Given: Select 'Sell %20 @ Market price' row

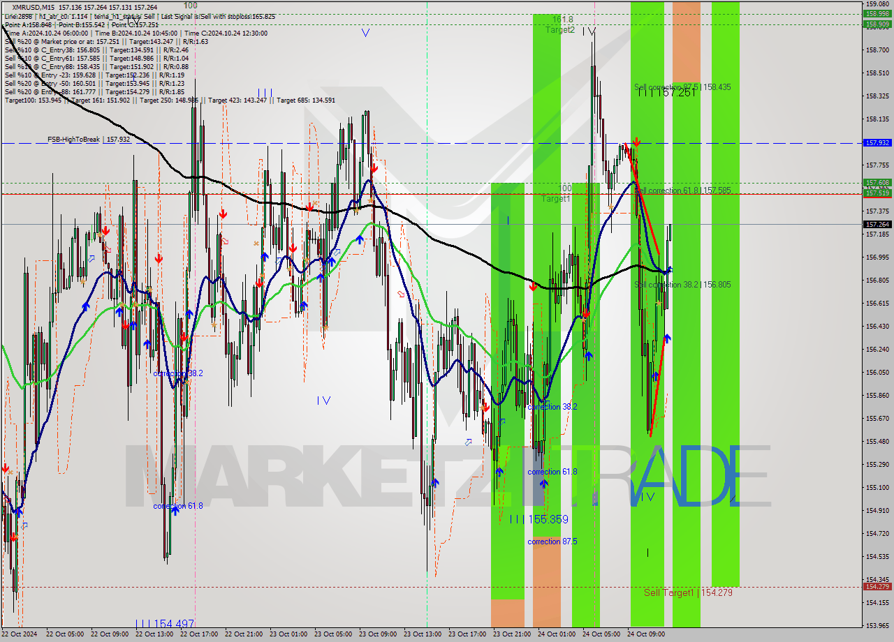Looking at the screenshot, I should [x=106, y=41].
